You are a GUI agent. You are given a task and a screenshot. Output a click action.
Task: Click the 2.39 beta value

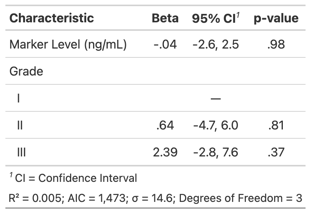coord(165,152)
